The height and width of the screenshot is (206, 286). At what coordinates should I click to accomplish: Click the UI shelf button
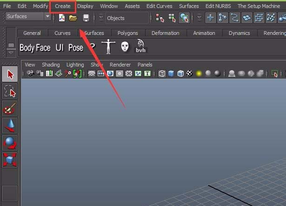[60, 48]
